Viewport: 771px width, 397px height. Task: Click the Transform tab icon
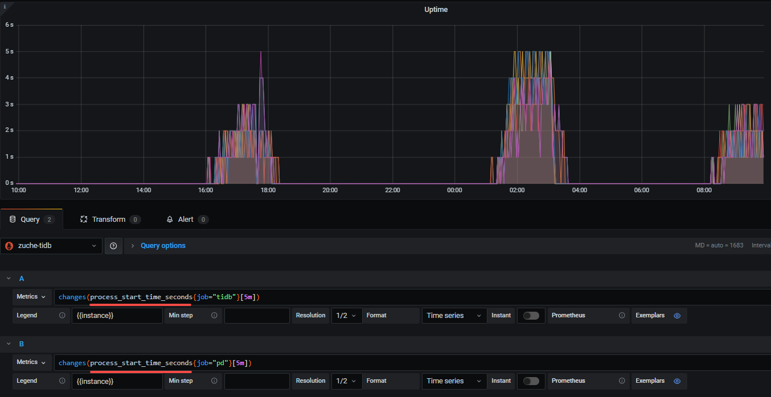pyautogui.click(x=84, y=219)
